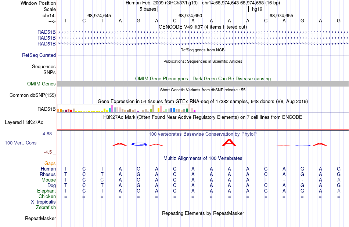Open OMIM Gene Phenotypes track title
Image resolution: width=349 pixels, height=227 pixels.
[203, 78]
